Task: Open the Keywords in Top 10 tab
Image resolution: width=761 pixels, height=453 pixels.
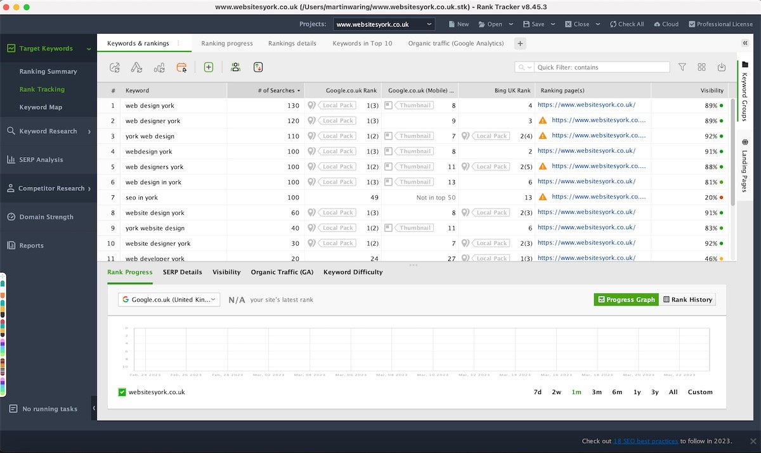Action: coord(362,43)
